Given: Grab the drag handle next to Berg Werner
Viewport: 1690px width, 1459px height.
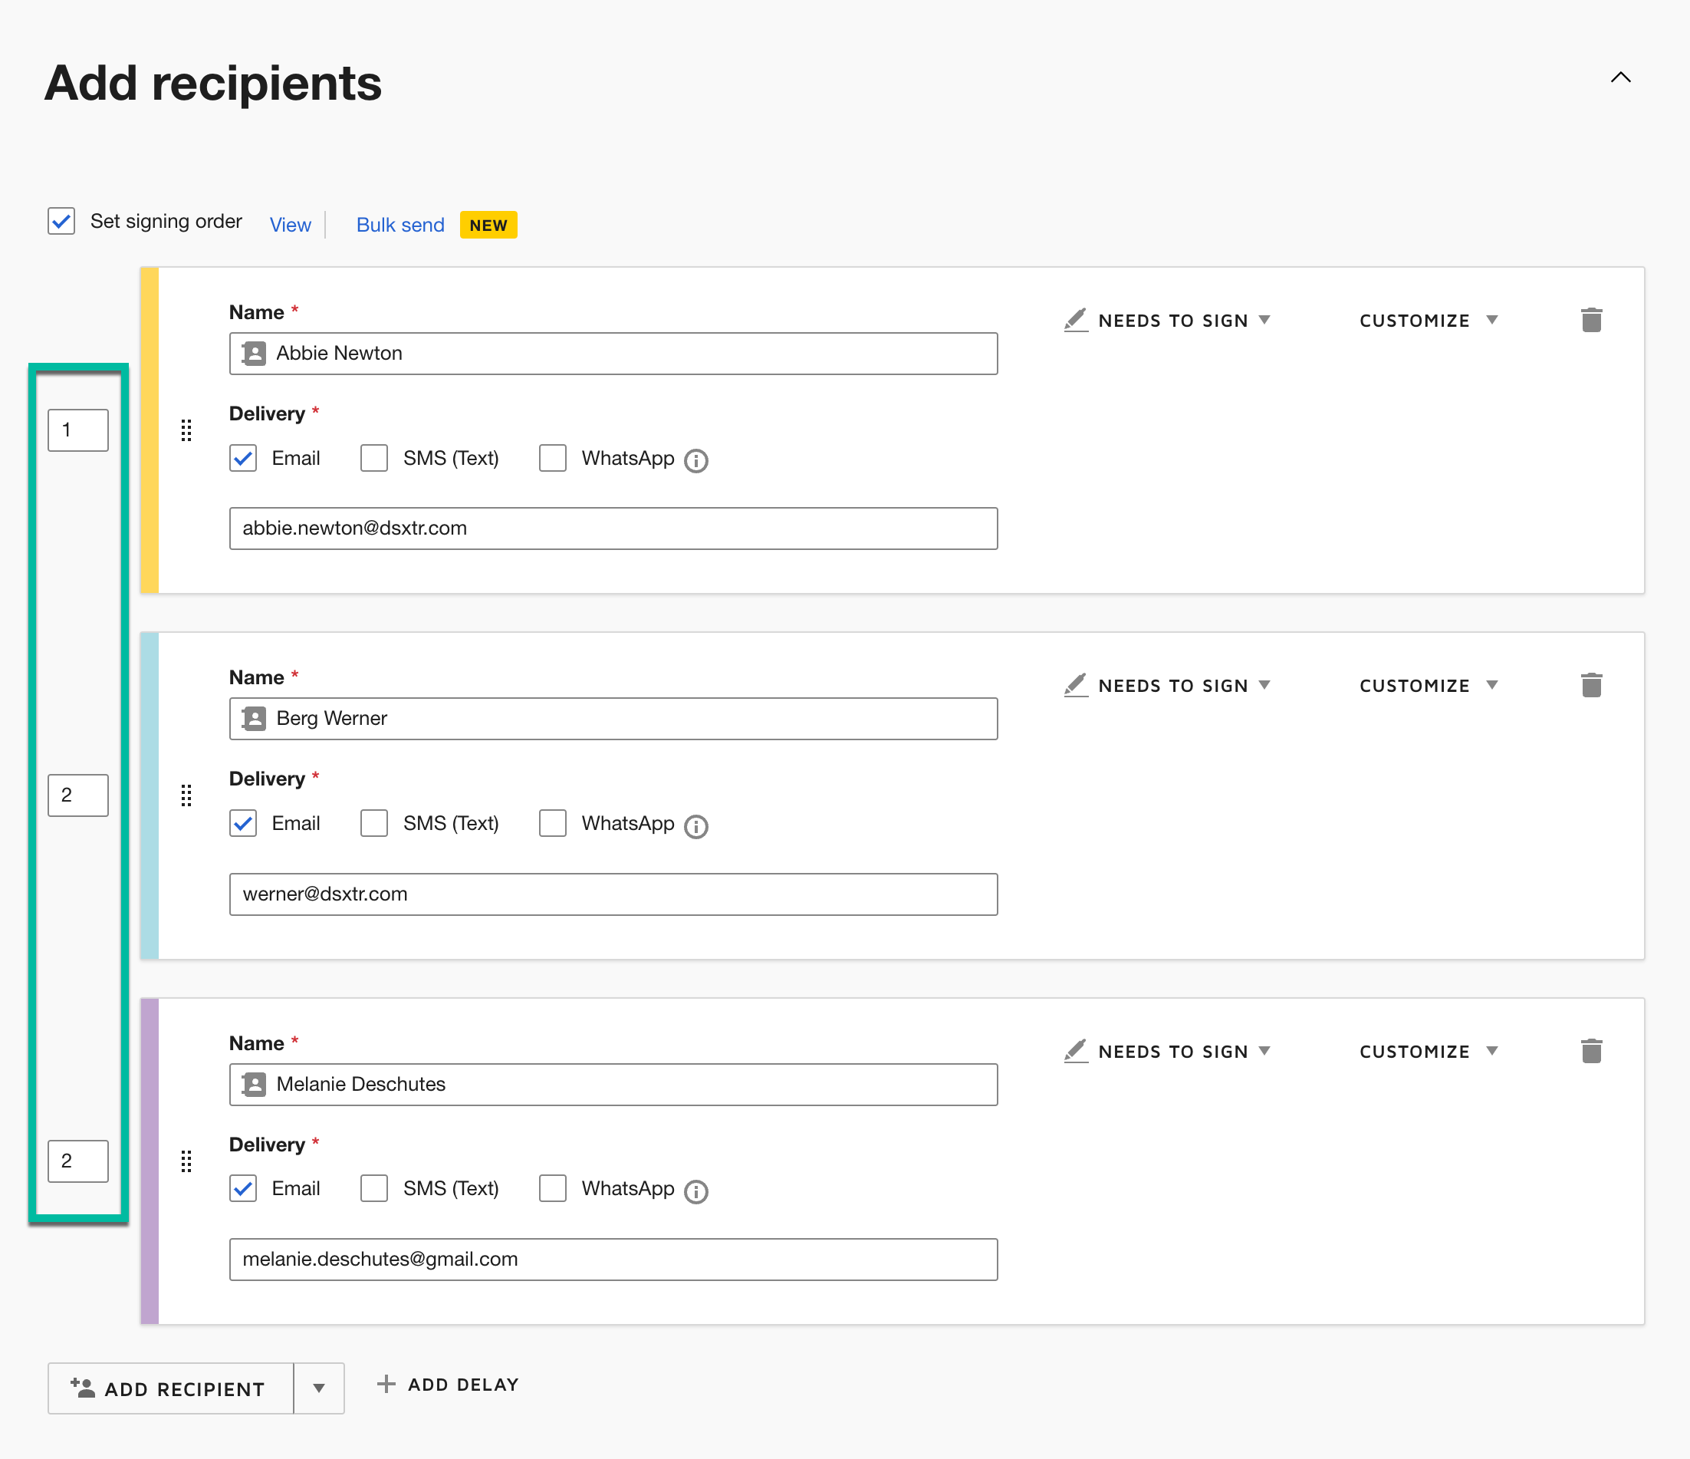Looking at the screenshot, I should tap(187, 795).
